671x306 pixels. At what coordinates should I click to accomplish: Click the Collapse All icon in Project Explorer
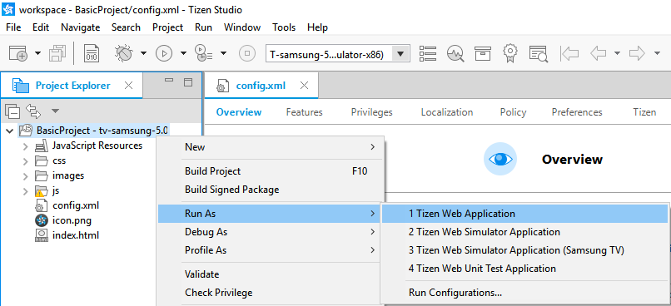point(12,111)
